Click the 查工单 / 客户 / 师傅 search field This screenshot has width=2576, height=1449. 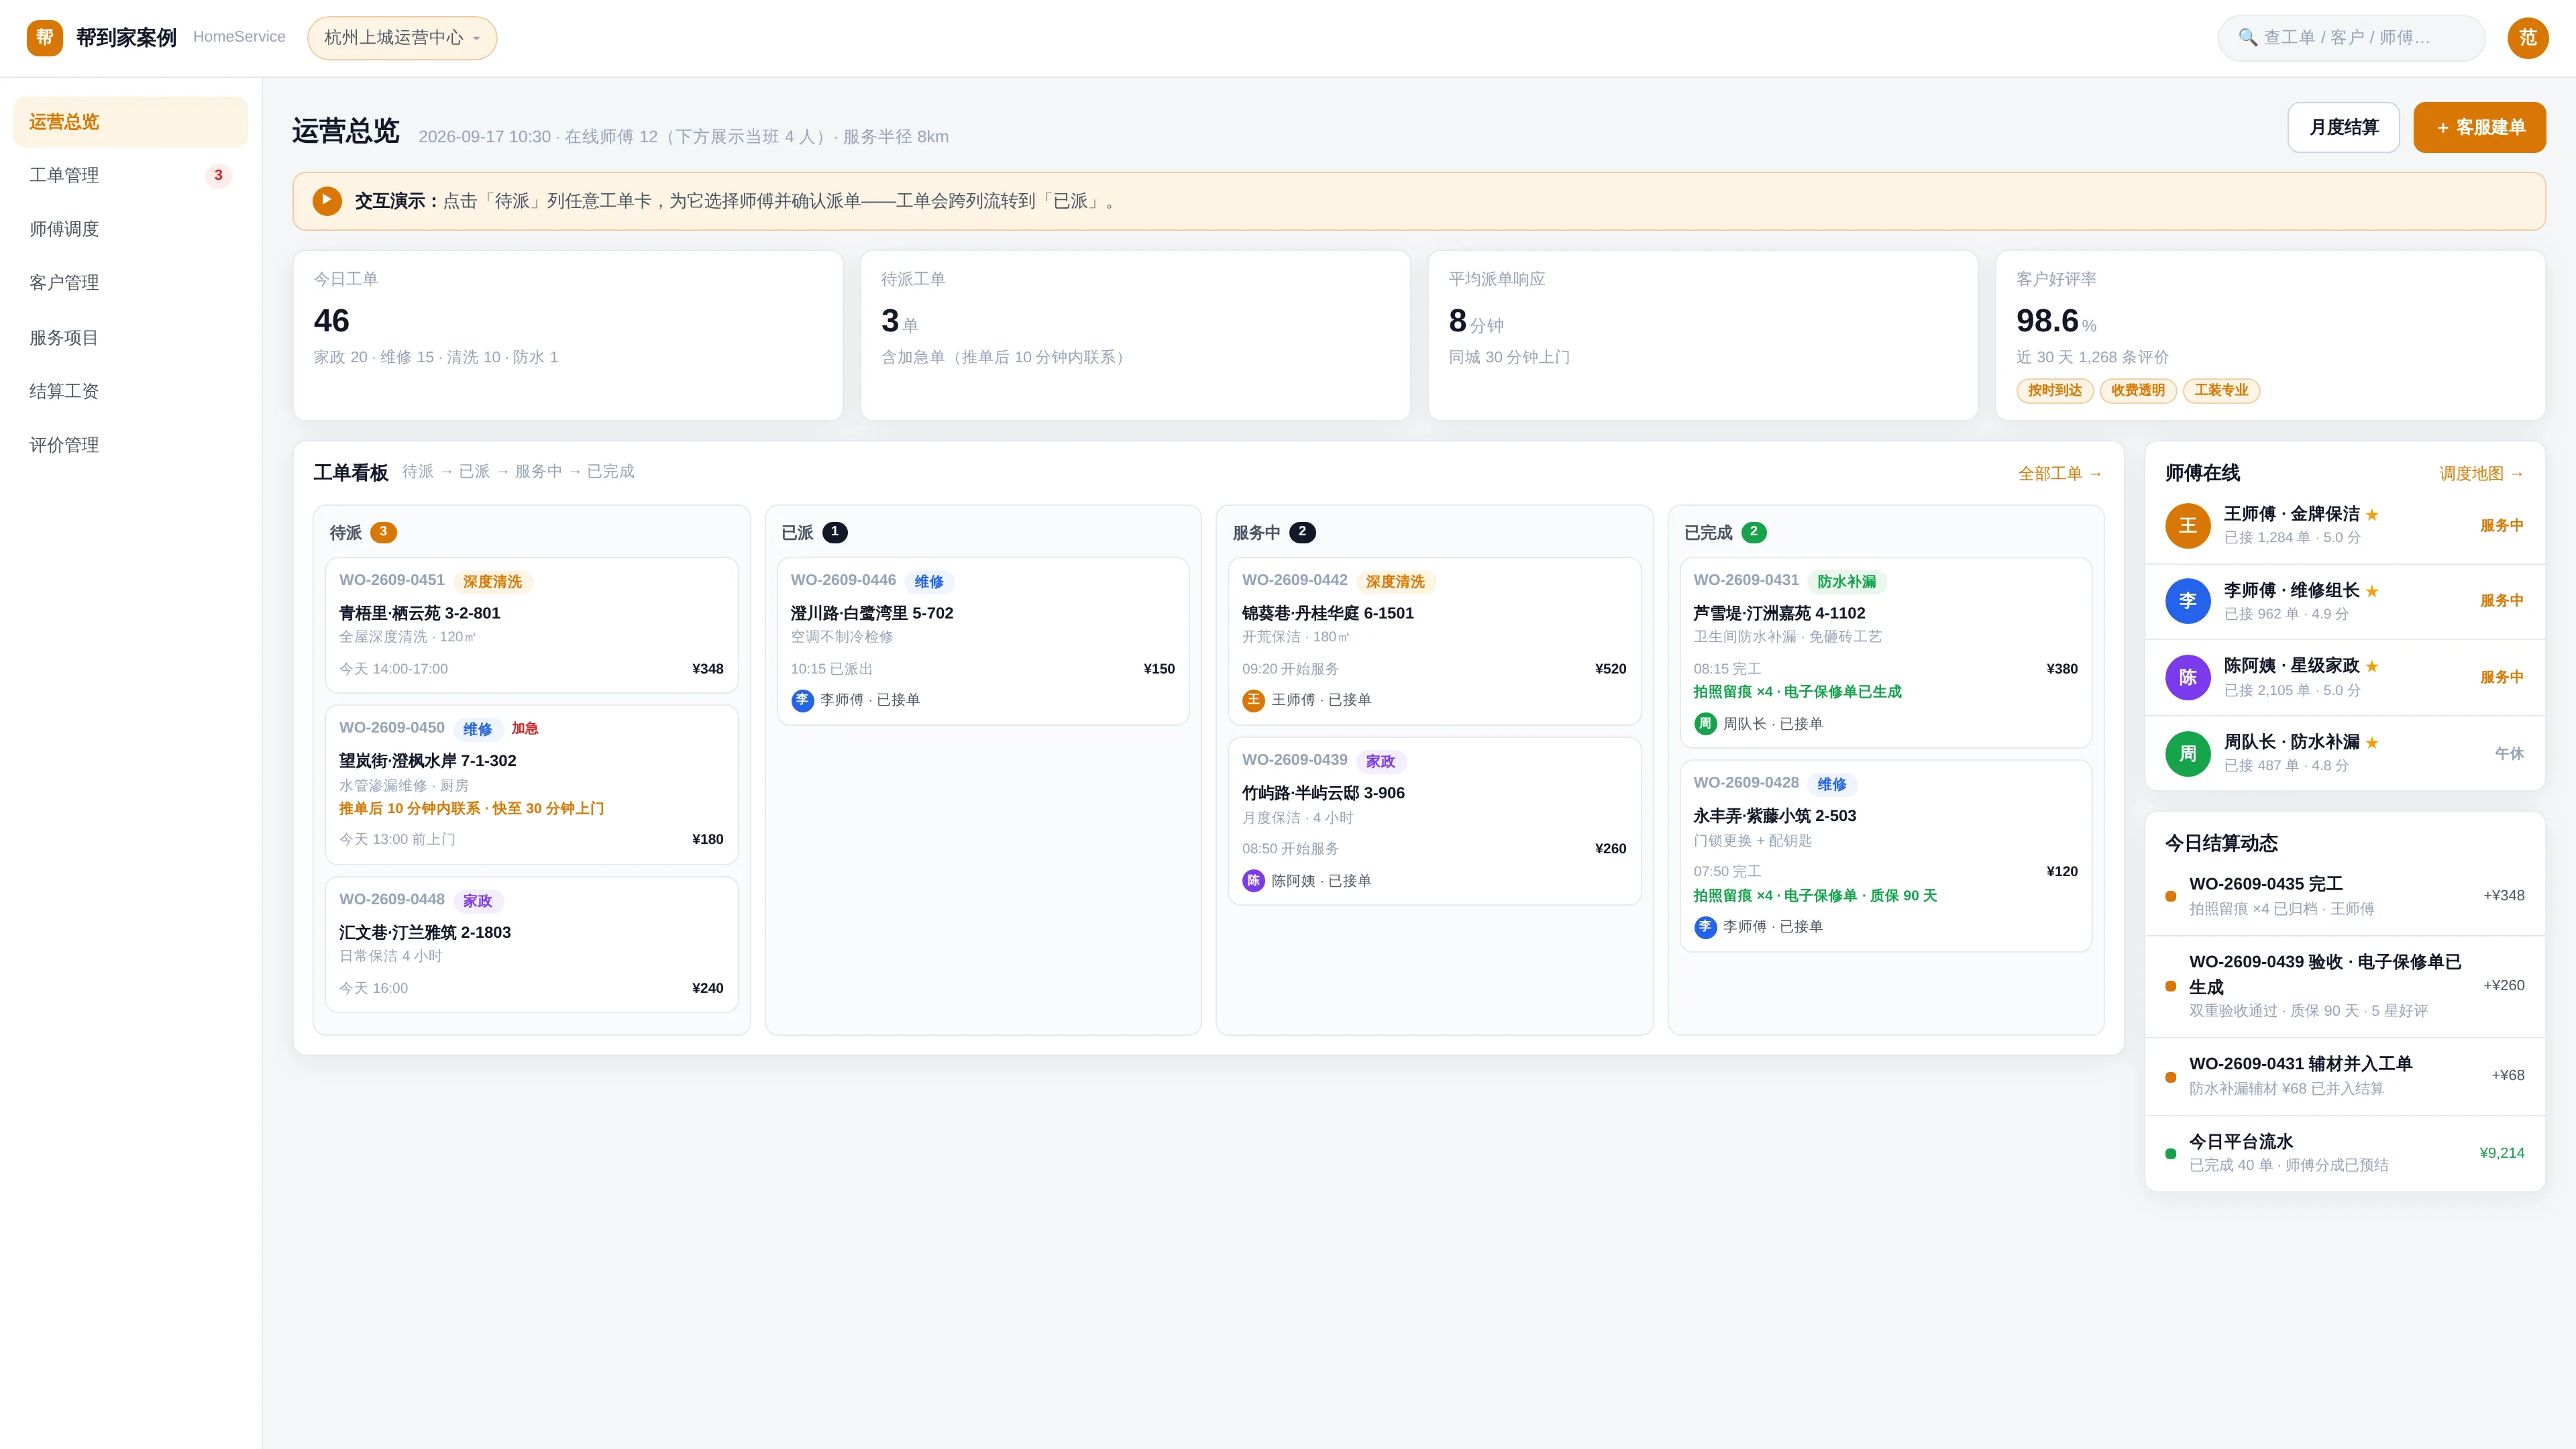(x=2351, y=38)
